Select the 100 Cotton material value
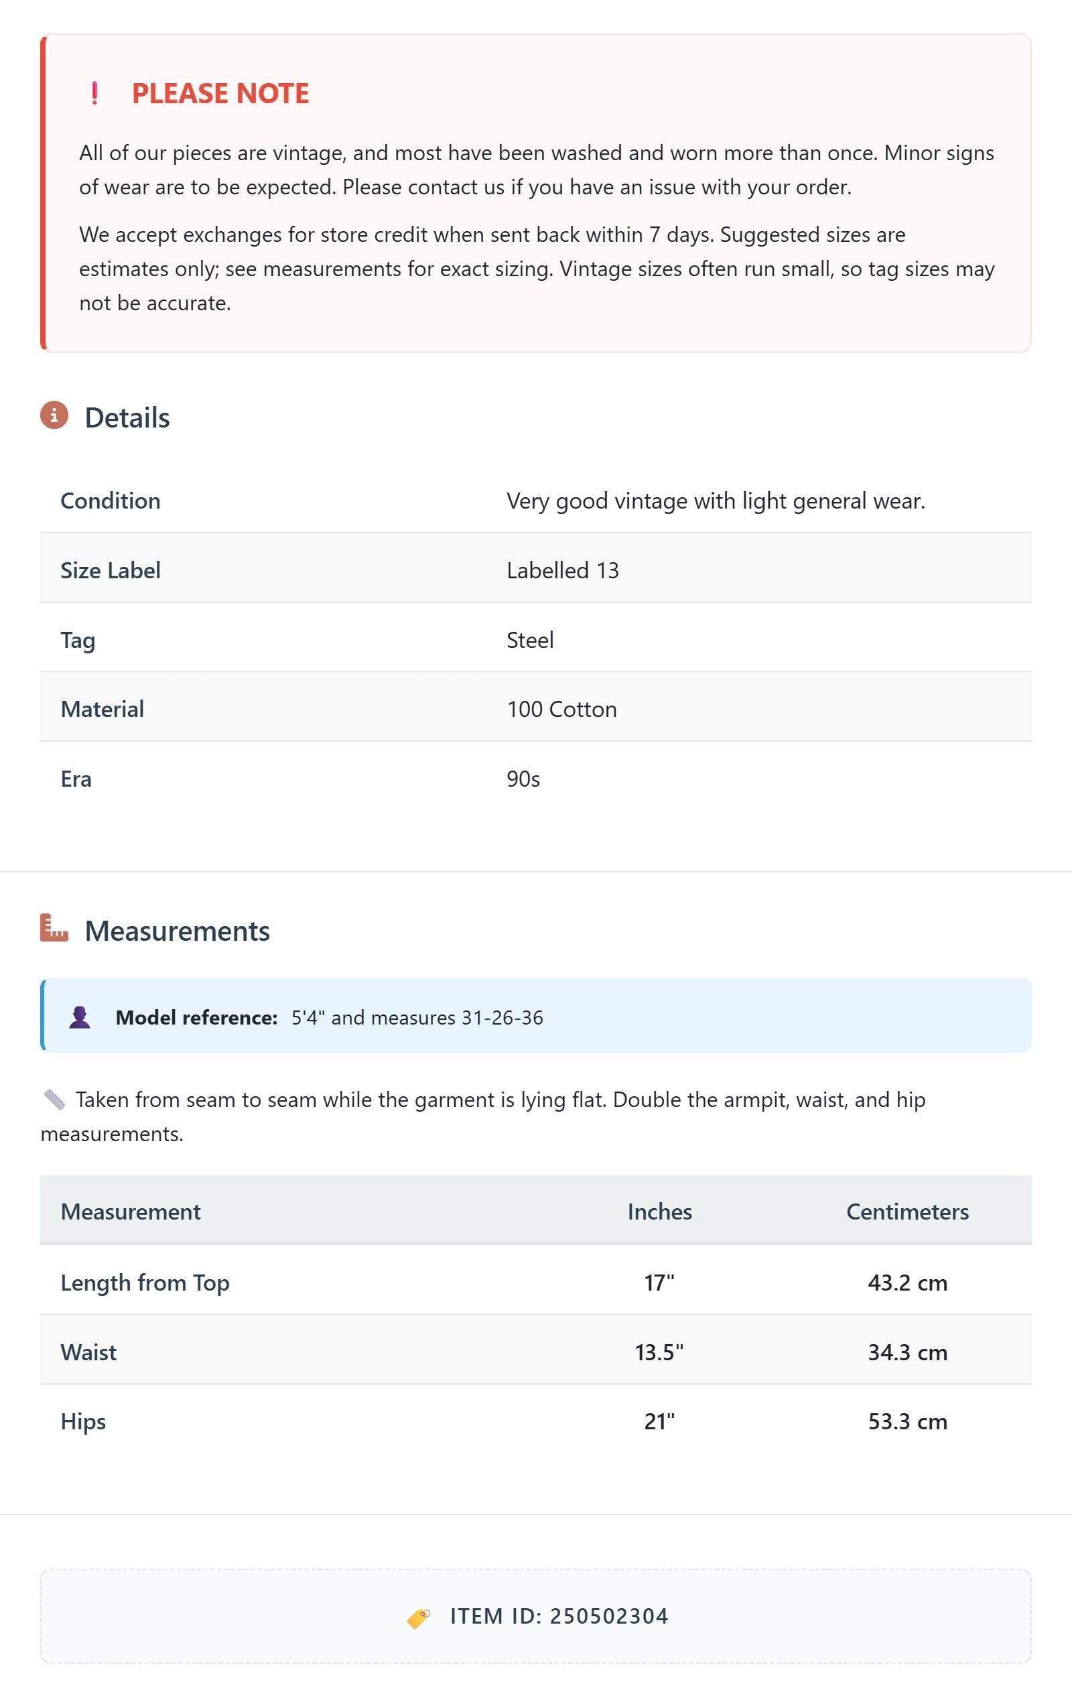Screen dimensions: 1072x1698 click(x=561, y=710)
